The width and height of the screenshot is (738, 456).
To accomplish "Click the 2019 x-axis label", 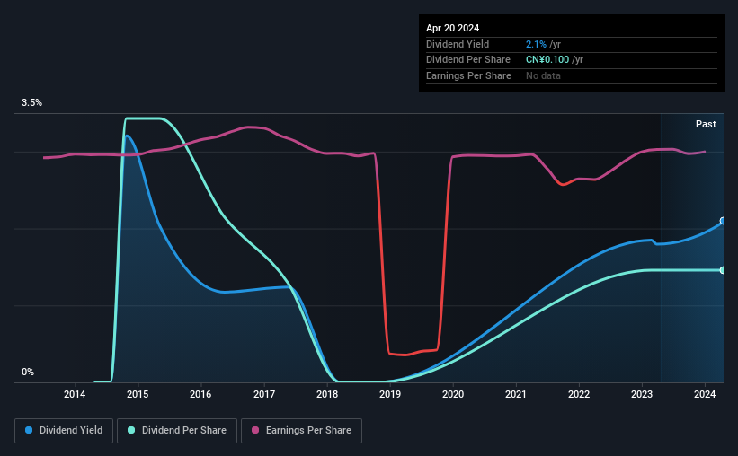I will 390,394.
